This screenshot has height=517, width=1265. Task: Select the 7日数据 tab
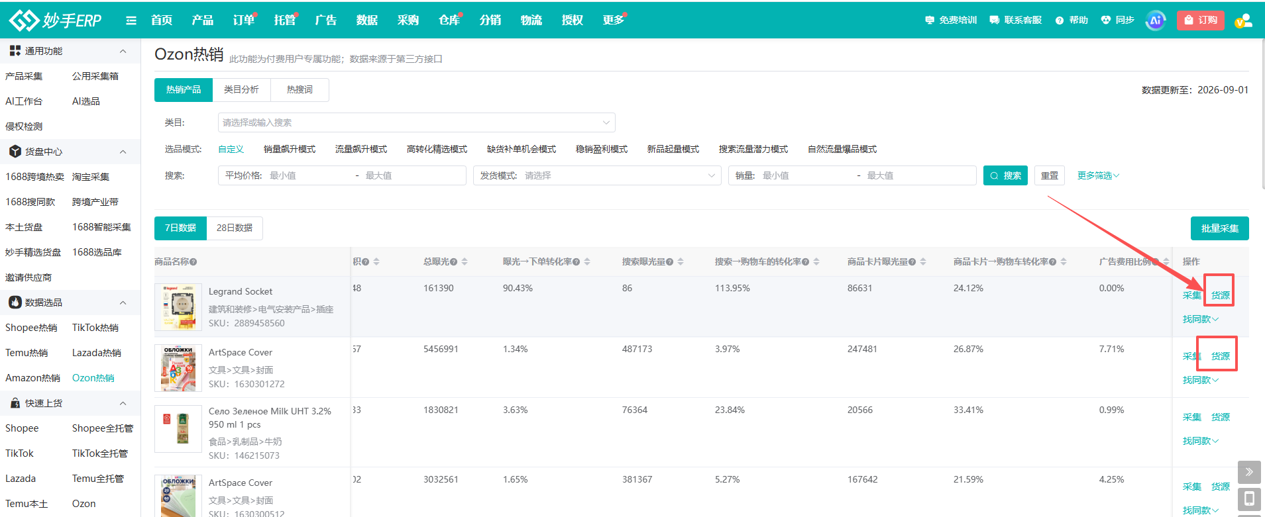point(180,228)
